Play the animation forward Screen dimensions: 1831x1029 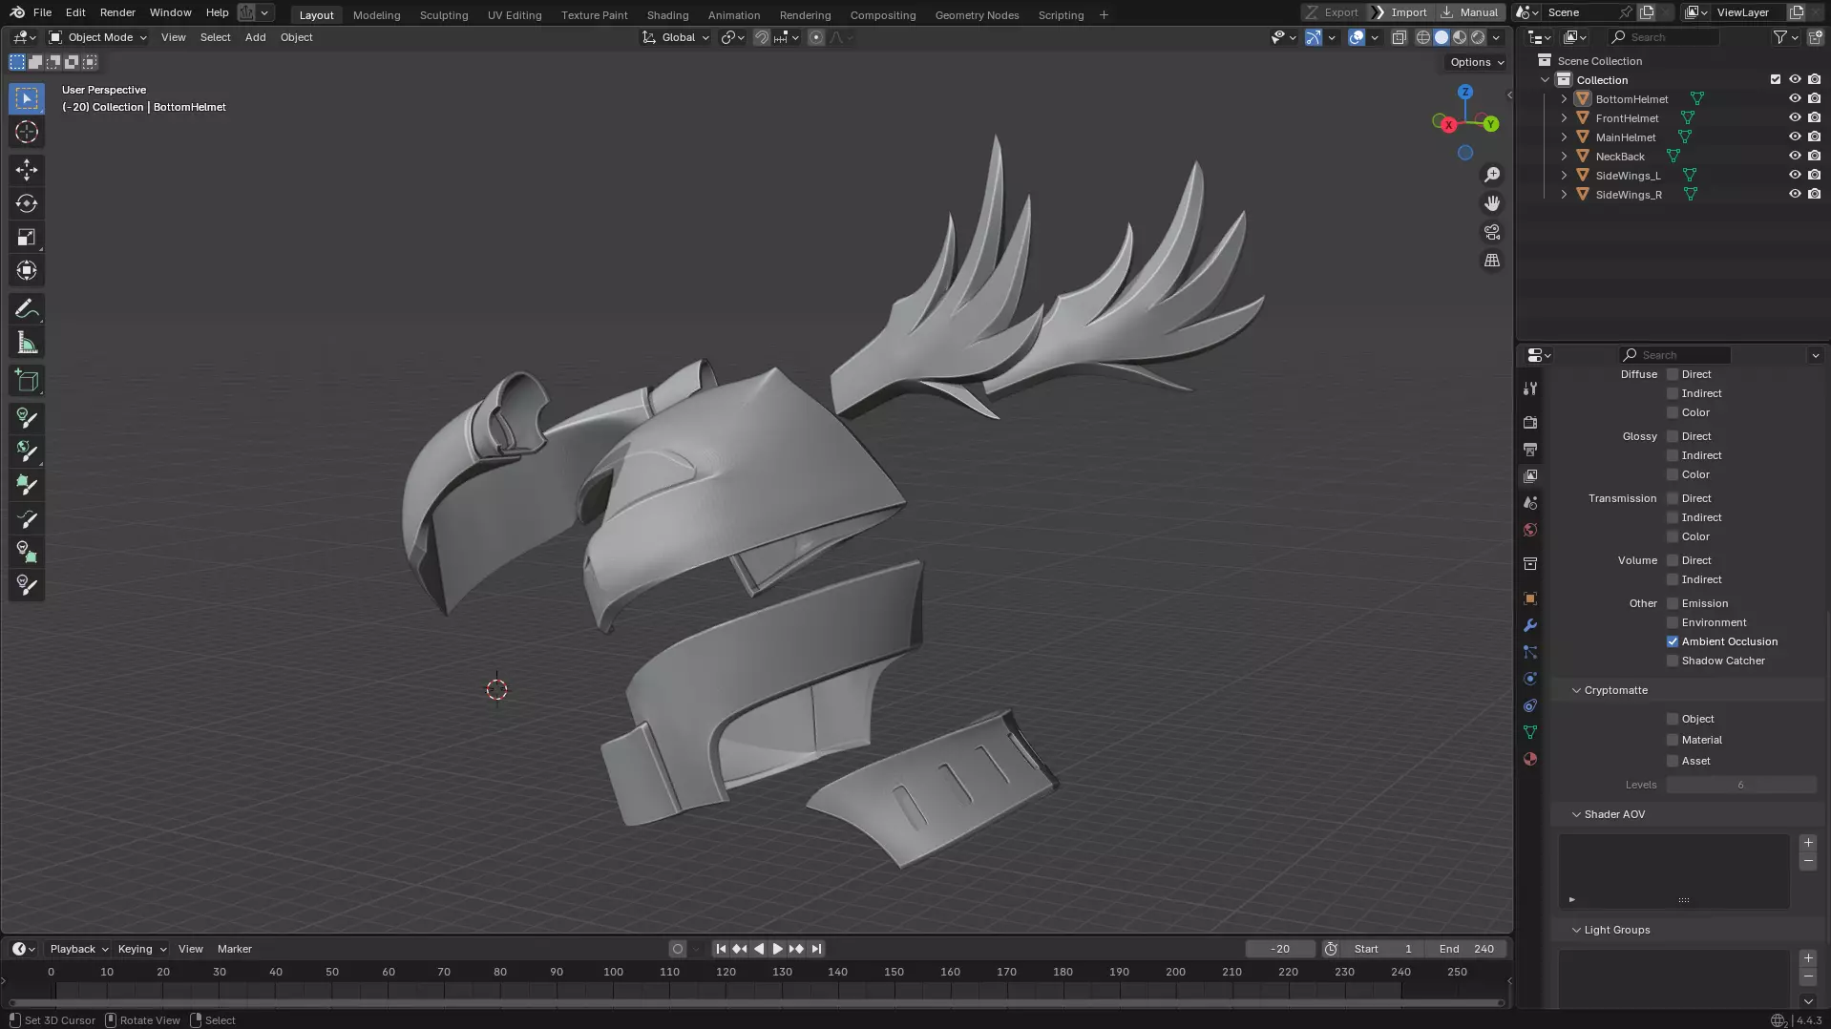(777, 949)
